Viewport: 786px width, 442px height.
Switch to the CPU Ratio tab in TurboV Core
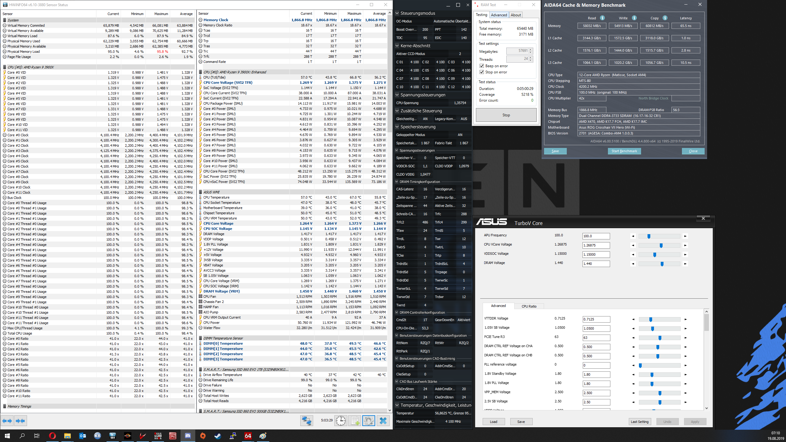(x=529, y=306)
